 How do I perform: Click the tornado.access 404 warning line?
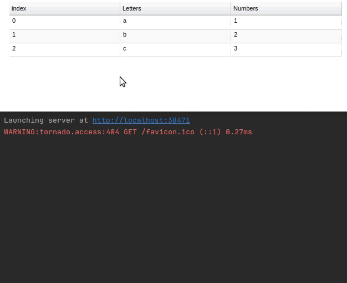click(x=128, y=132)
